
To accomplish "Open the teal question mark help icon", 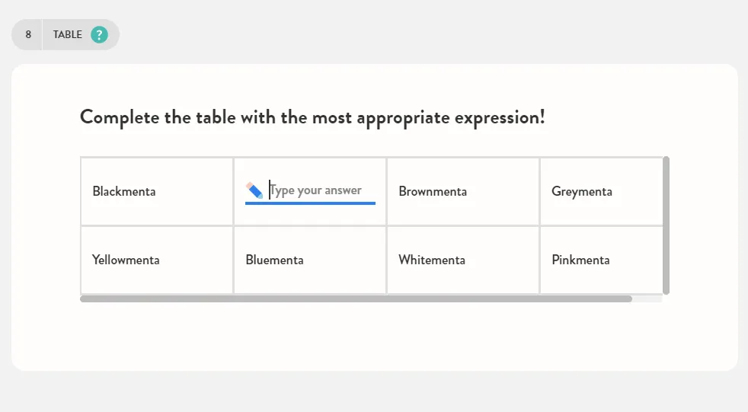I will coord(99,34).
